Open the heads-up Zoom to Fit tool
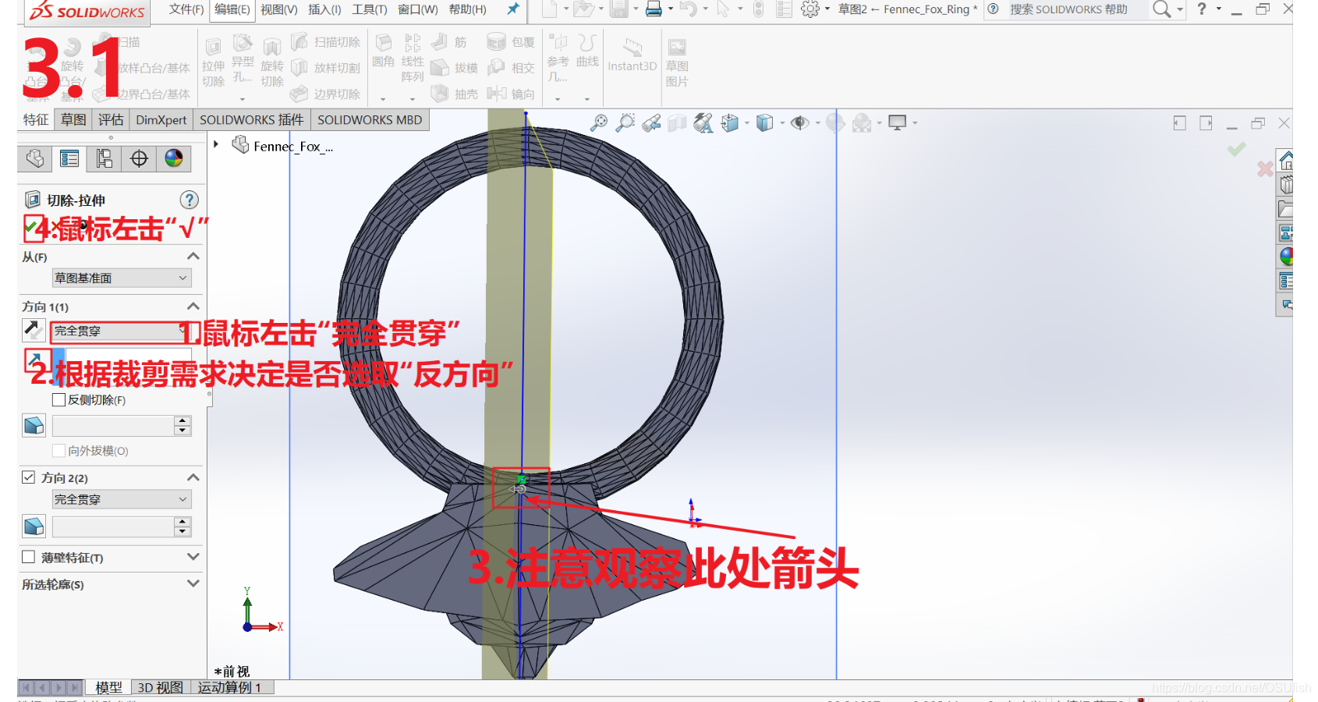1318x702 pixels. [x=598, y=123]
